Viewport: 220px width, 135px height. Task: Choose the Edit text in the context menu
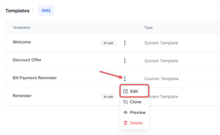(x=134, y=91)
